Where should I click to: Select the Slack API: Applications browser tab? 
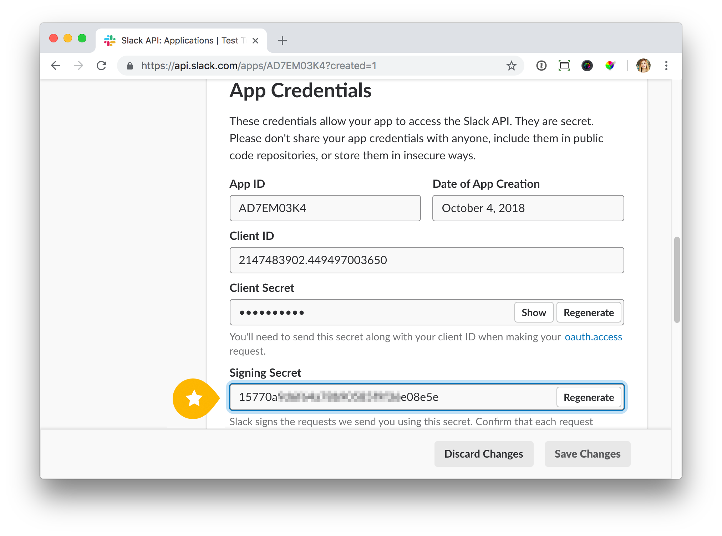click(178, 40)
